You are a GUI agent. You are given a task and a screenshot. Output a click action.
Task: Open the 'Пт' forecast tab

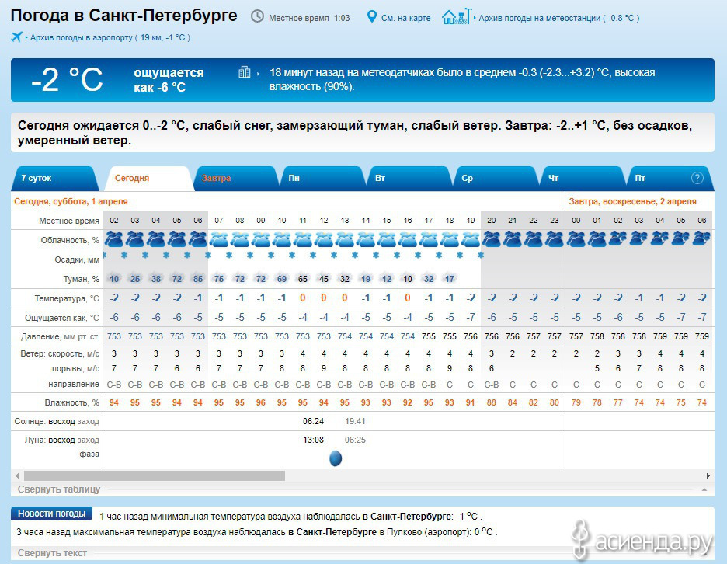669,179
